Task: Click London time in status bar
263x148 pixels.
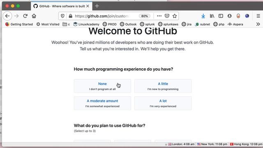Action: point(181,144)
